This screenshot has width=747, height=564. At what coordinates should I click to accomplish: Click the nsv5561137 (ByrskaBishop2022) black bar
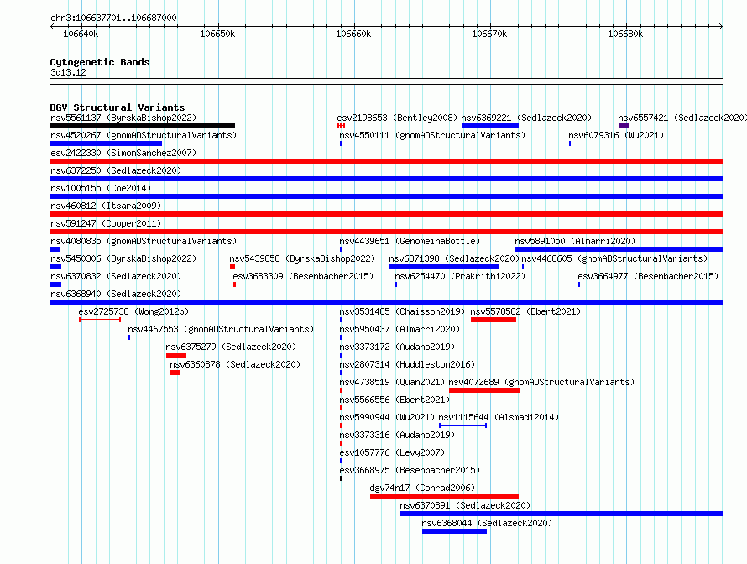click(142, 126)
